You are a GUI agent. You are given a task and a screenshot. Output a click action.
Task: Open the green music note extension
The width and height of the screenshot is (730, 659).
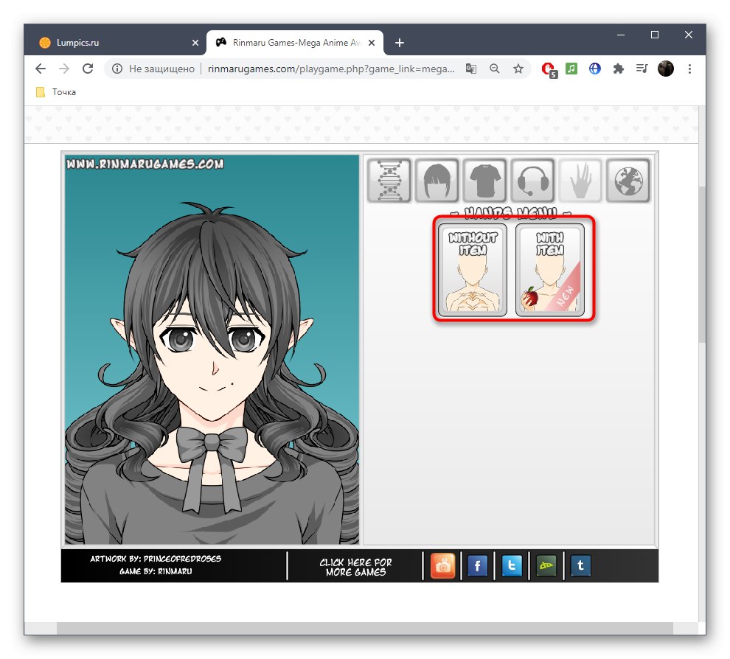pos(571,69)
